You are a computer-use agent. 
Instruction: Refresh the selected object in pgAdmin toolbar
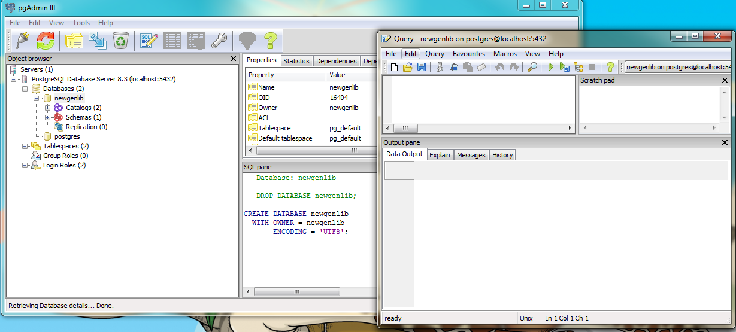tap(46, 41)
